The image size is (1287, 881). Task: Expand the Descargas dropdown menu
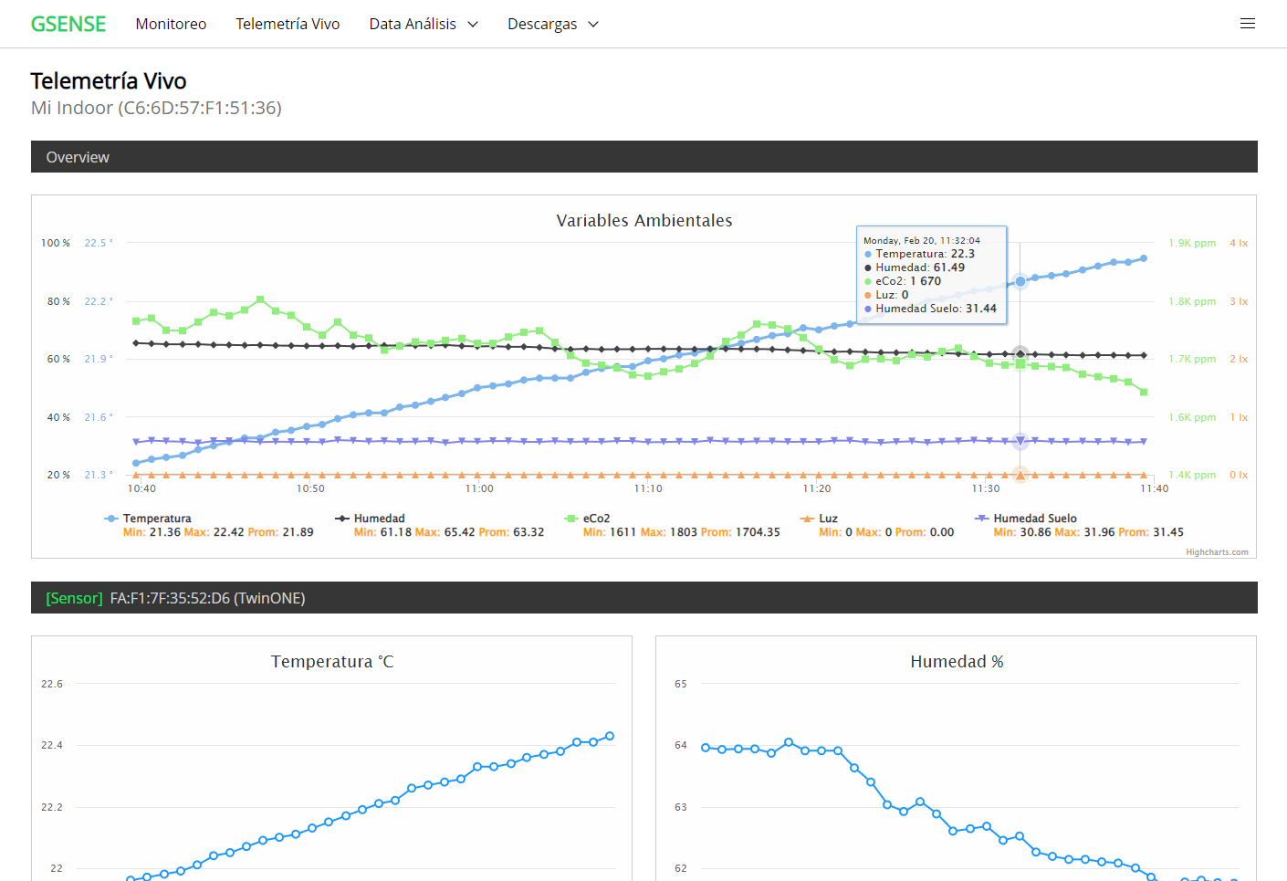pos(542,25)
